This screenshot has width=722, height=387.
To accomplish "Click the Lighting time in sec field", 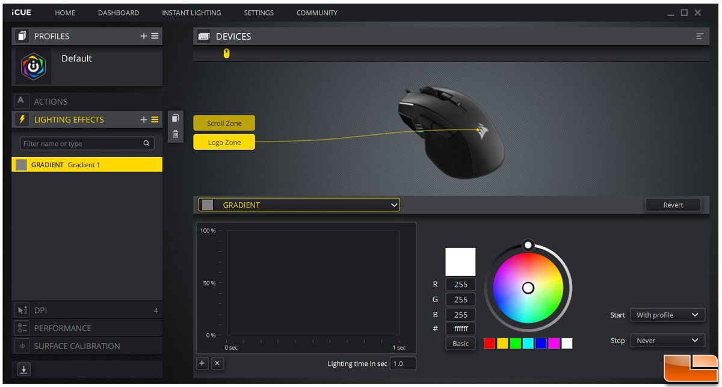I will pos(403,364).
